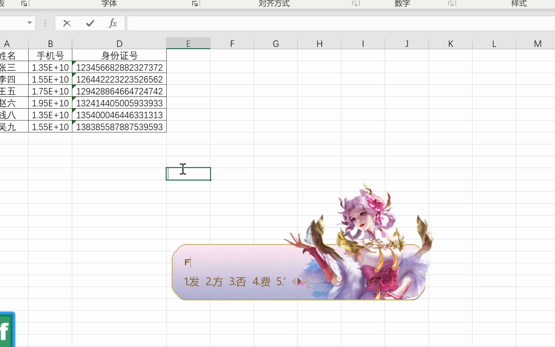The height and width of the screenshot is (347, 555).
Task: Select cell with ID 126442223223526562
Action: (119, 79)
